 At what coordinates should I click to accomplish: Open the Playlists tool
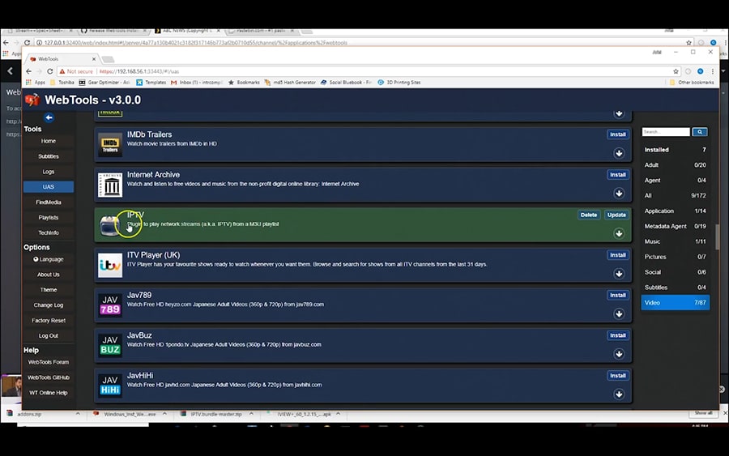click(49, 218)
